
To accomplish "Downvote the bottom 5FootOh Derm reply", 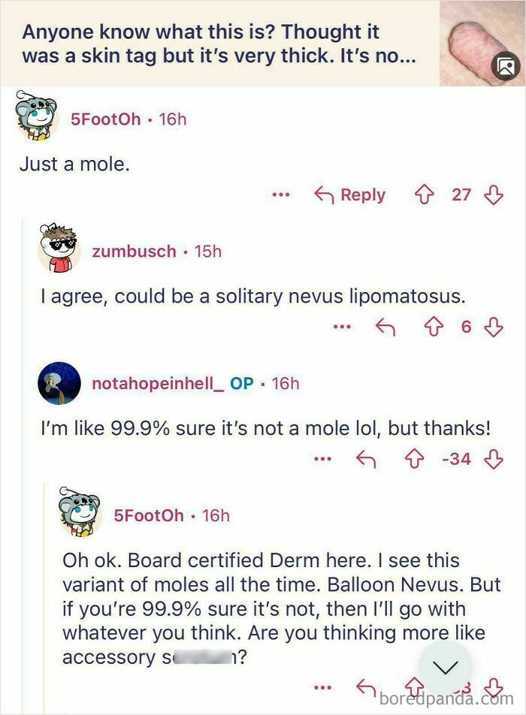I will [x=494, y=686].
